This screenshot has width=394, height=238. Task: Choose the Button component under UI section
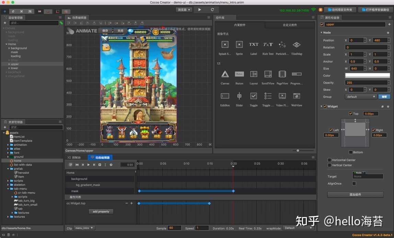tap(239, 74)
